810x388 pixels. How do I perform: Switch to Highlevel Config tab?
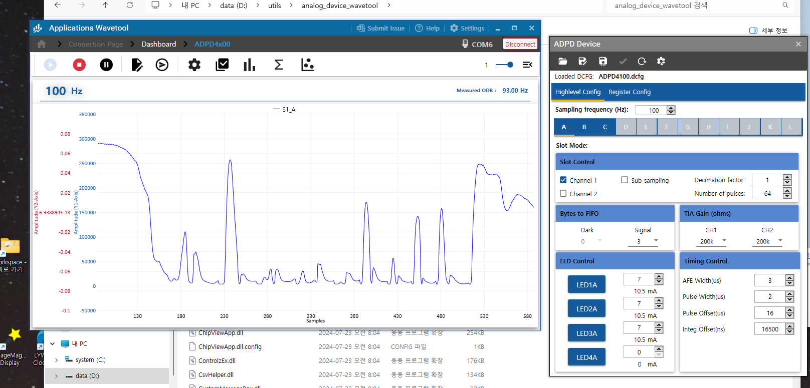577,92
